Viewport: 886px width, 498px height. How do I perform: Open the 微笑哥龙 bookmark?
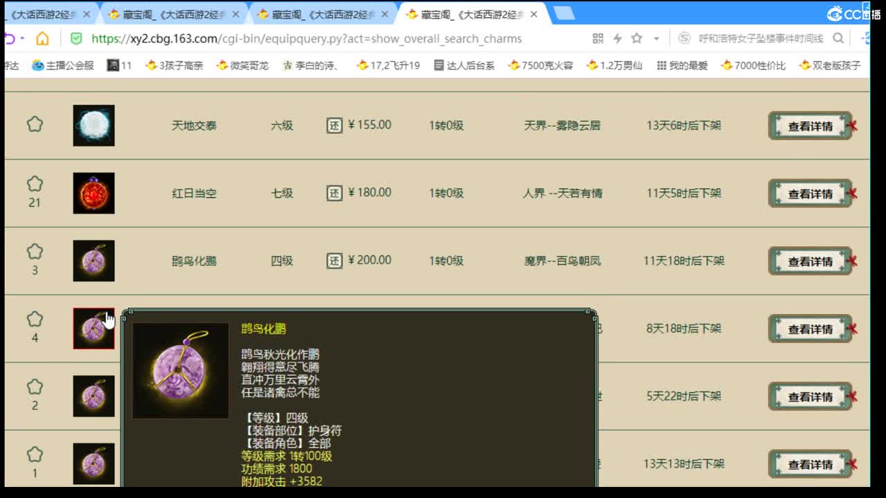coord(242,65)
